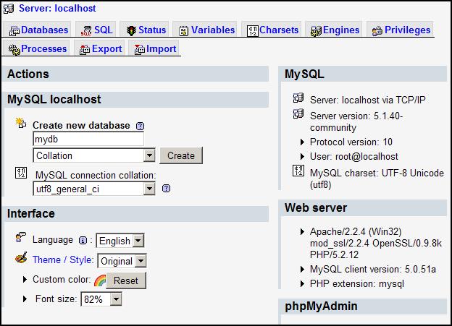Open help icon beside utf8_general_ci collation
Viewport: 452px width, 326px height.
point(167,189)
